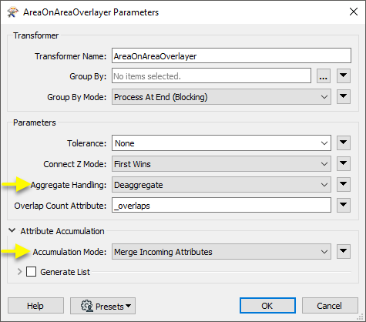Open the arrow menu next to Aggregate Handling
The image size is (366, 322).
[x=344, y=184]
